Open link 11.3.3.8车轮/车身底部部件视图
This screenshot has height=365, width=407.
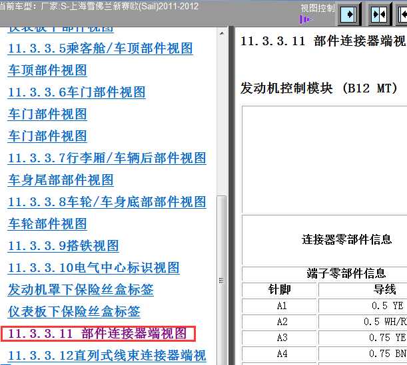pyautogui.click(x=107, y=202)
